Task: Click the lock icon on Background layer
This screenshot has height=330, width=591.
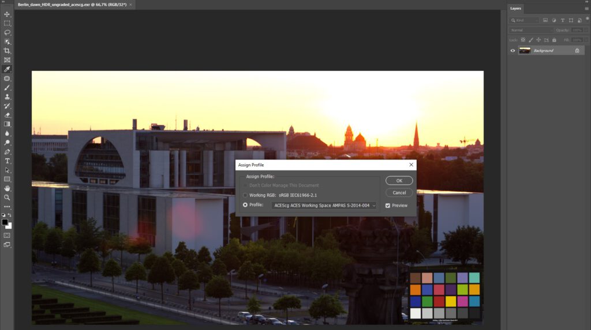Action: click(577, 51)
